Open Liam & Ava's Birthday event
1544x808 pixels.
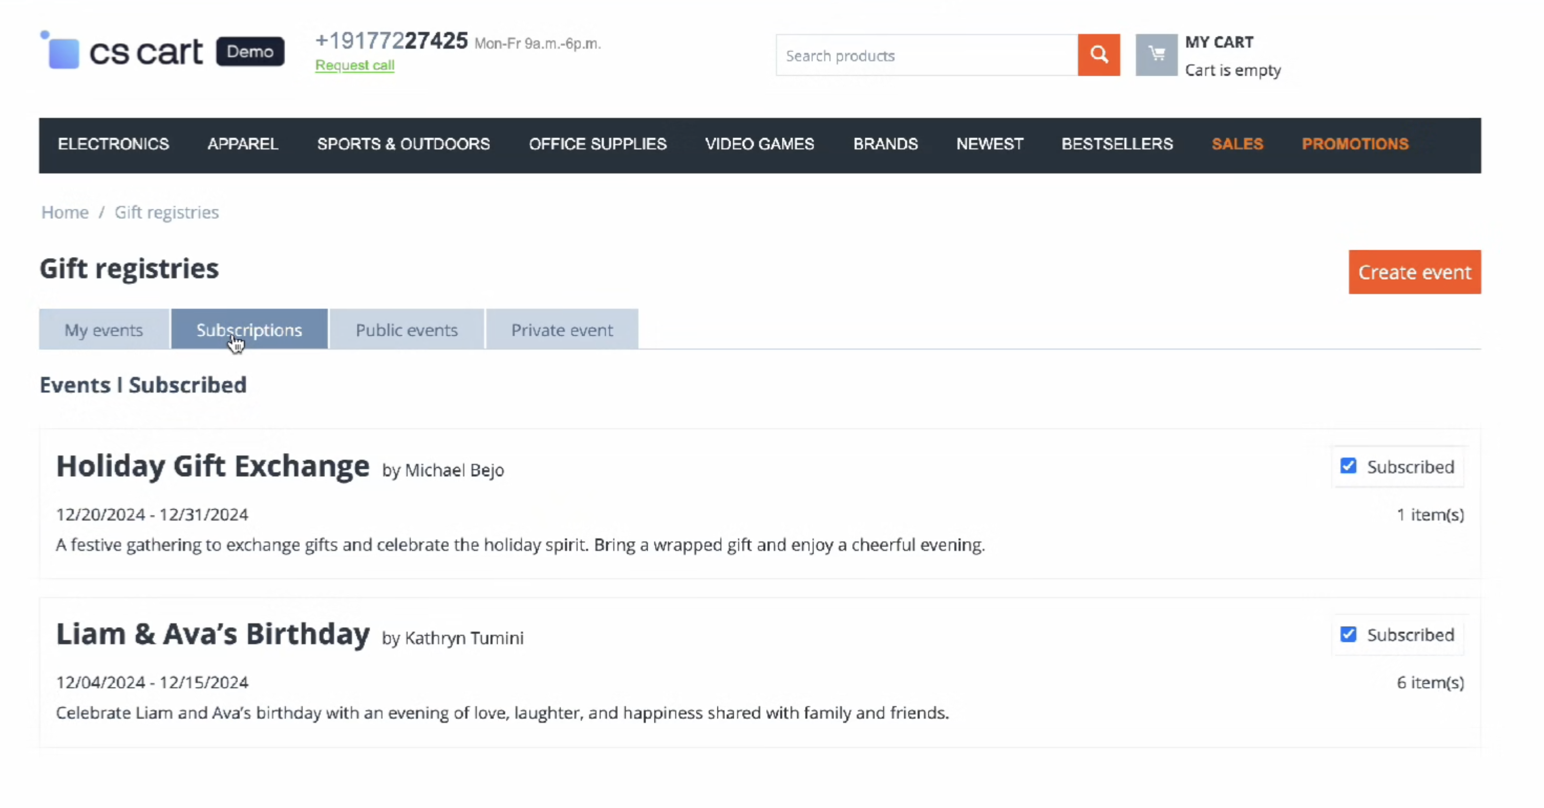point(213,634)
